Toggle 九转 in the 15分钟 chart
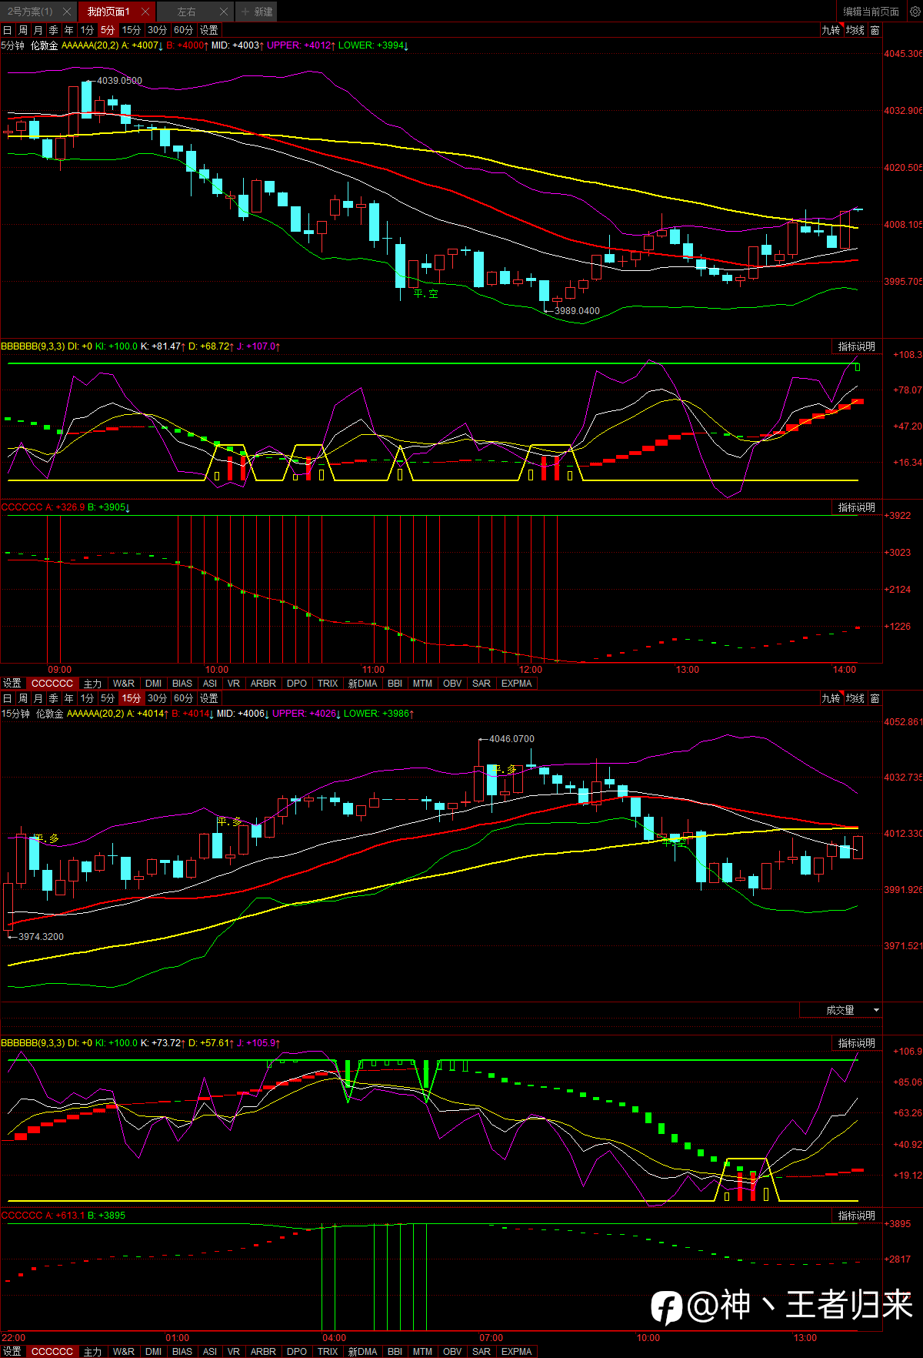 [x=831, y=698]
